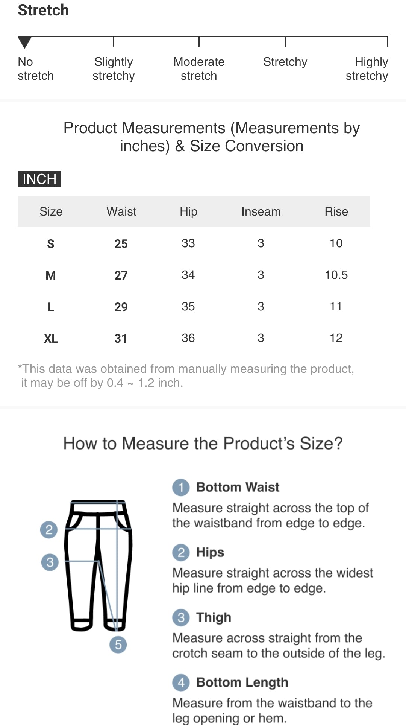Viewport: 406px width, 725px height.
Task: Click the Waist column header
Action: [x=121, y=211]
